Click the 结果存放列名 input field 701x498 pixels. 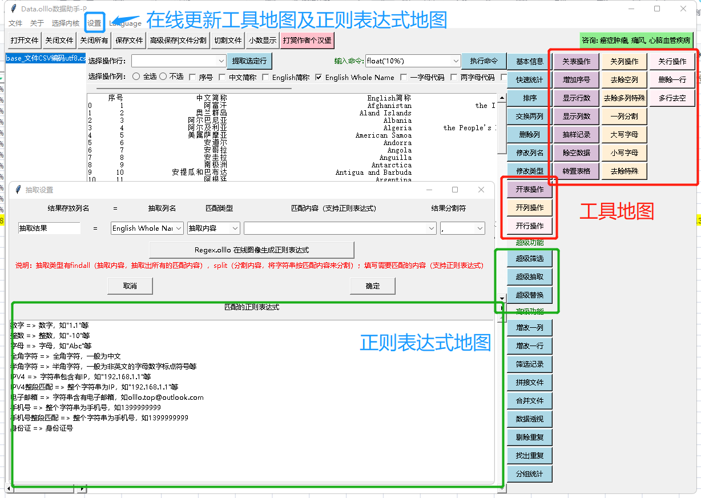pyautogui.click(x=49, y=228)
